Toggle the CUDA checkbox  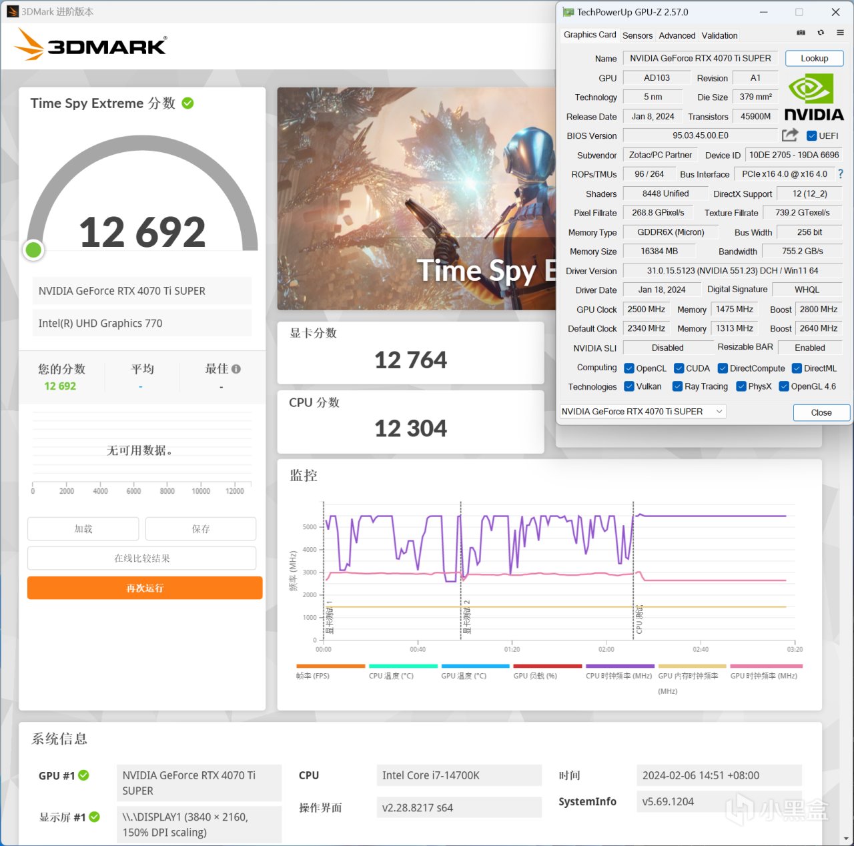(679, 368)
